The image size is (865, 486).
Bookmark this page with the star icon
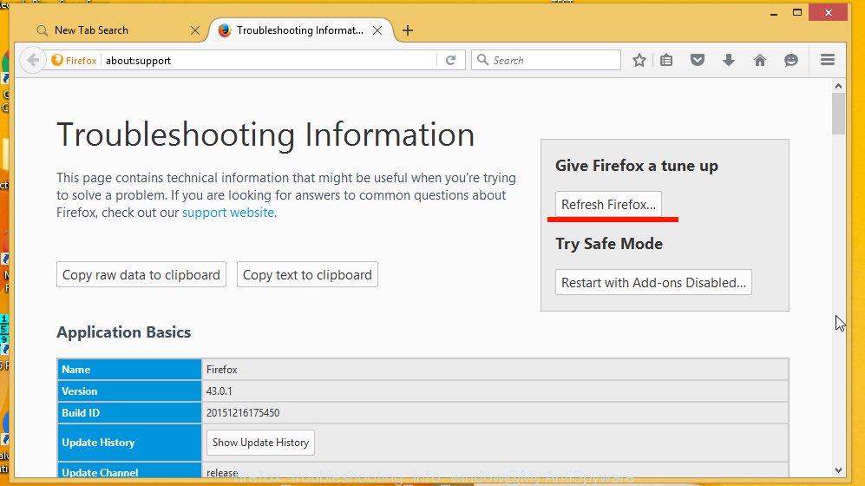point(639,60)
